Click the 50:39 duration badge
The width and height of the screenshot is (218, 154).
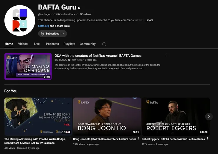coord(136,132)
